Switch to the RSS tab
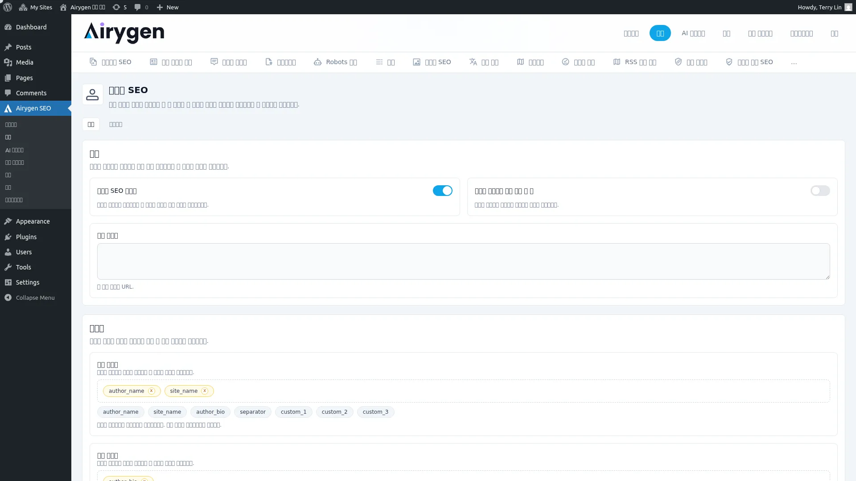856x481 pixels. [x=635, y=62]
